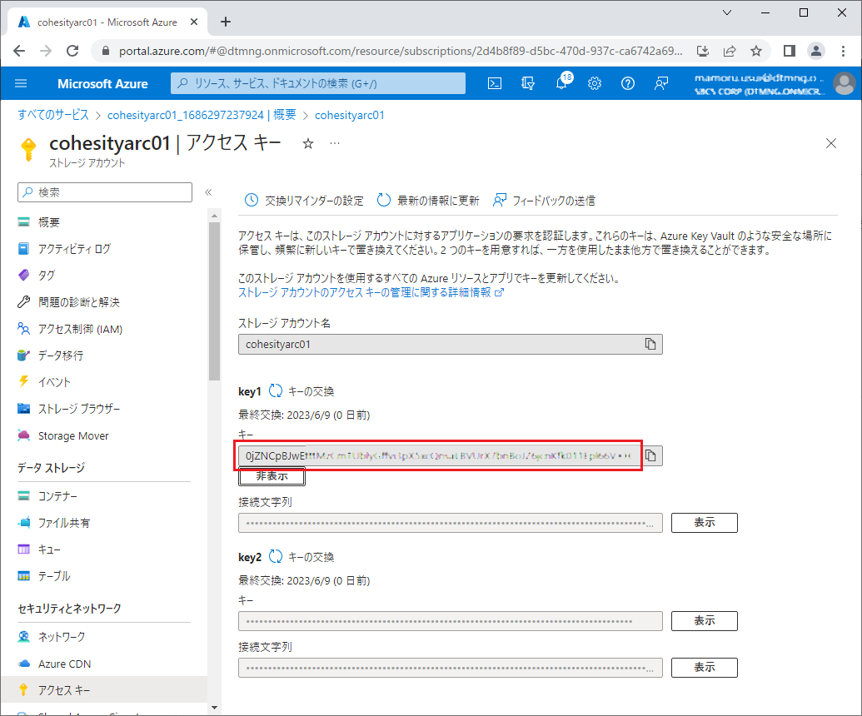Screen dimensions: 862x716
Task: Close the cohesityarc01 browser tab
Action: [194, 22]
